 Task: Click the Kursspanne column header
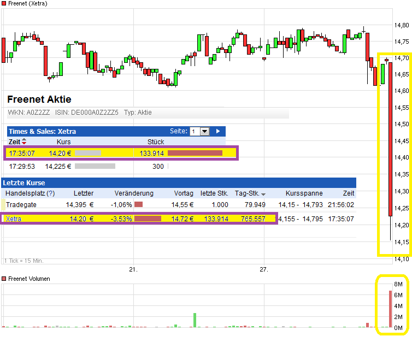[304, 193]
